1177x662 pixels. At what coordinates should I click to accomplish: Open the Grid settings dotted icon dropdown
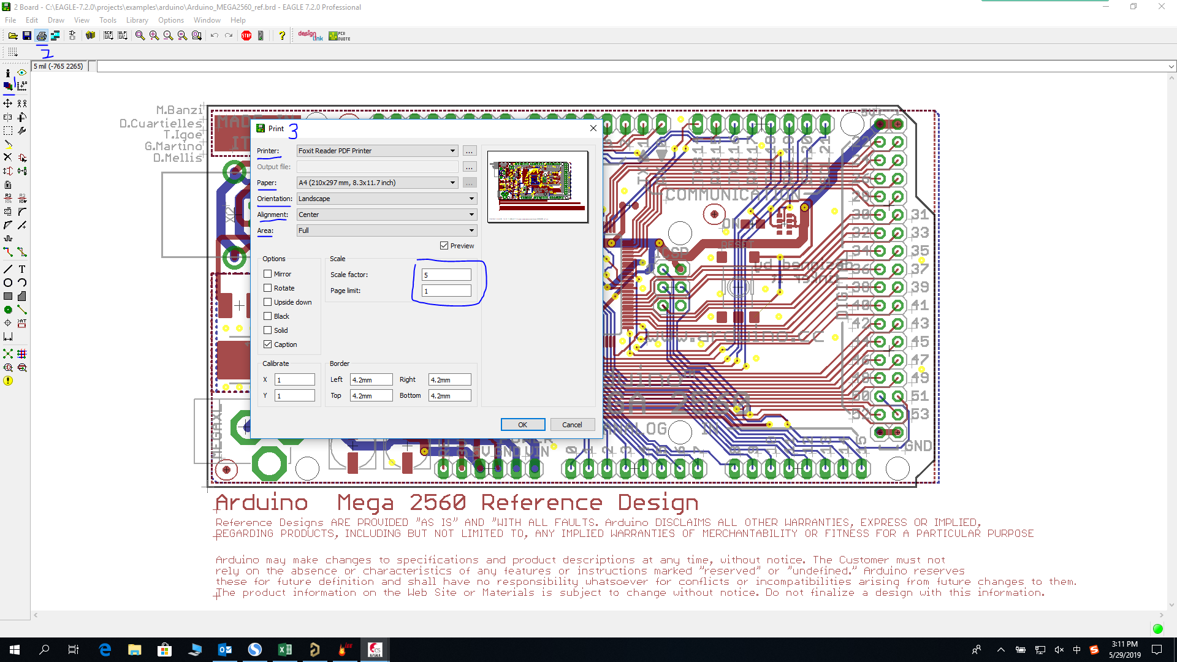click(12, 53)
